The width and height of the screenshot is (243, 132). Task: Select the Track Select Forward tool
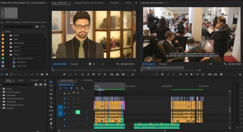click(51, 86)
